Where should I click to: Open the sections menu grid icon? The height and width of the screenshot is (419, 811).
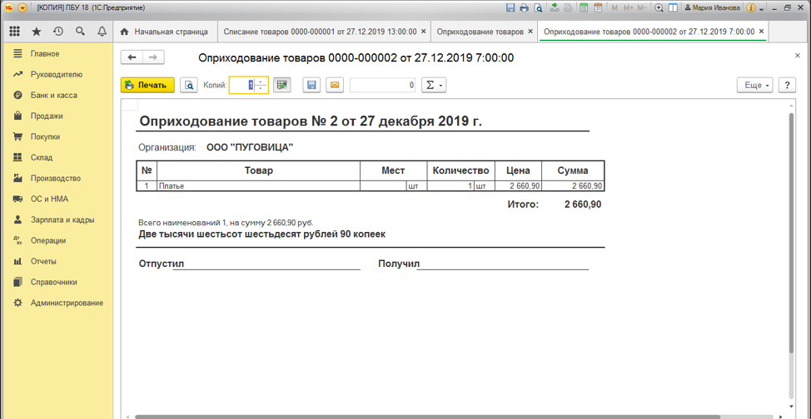coord(14,32)
